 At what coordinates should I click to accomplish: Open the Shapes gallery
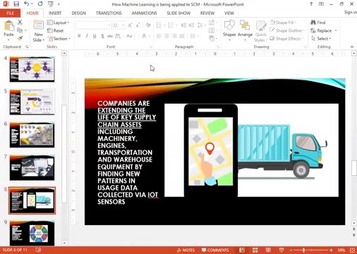click(x=229, y=30)
